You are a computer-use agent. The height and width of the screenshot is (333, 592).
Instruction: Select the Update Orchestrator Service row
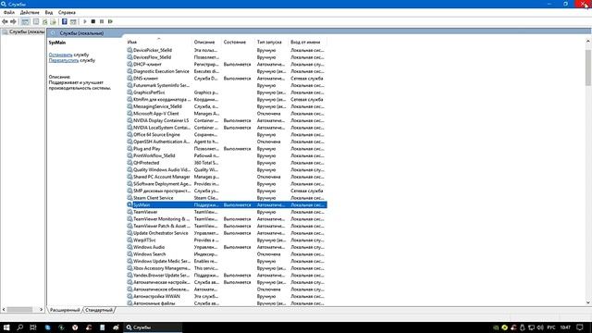click(x=227, y=233)
